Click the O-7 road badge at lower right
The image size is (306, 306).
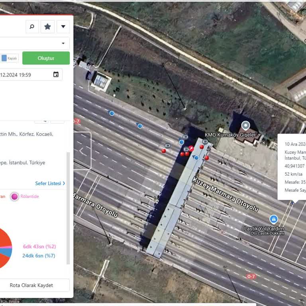click(251, 277)
